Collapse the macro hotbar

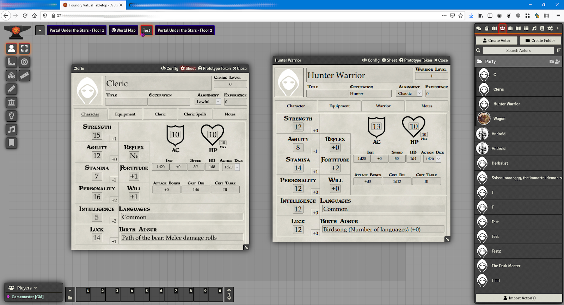(70, 291)
